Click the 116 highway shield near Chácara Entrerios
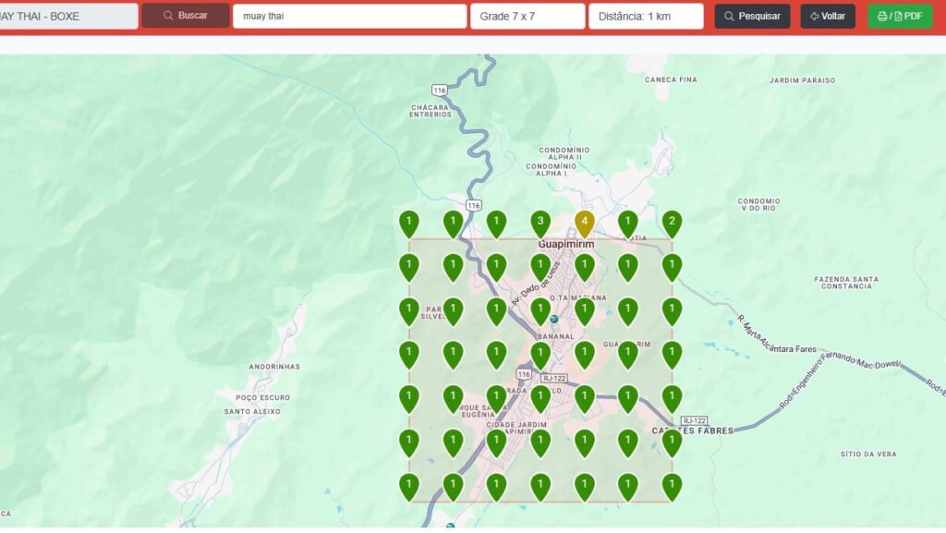 tap(439, 90)
